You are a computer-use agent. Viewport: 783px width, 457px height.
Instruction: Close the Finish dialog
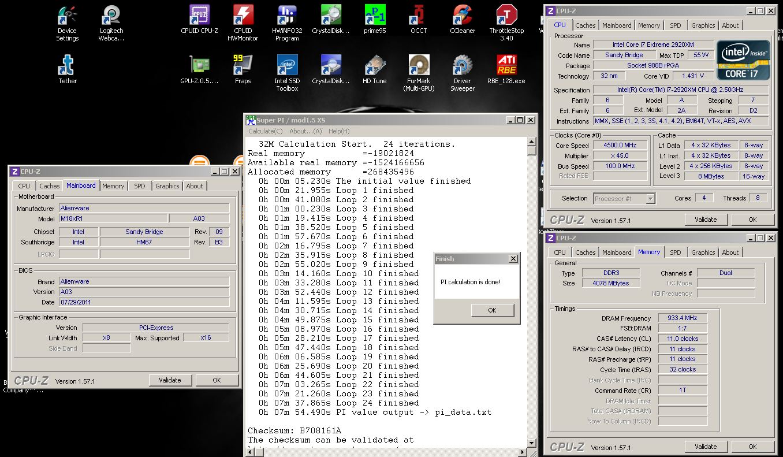pos(513,259)
